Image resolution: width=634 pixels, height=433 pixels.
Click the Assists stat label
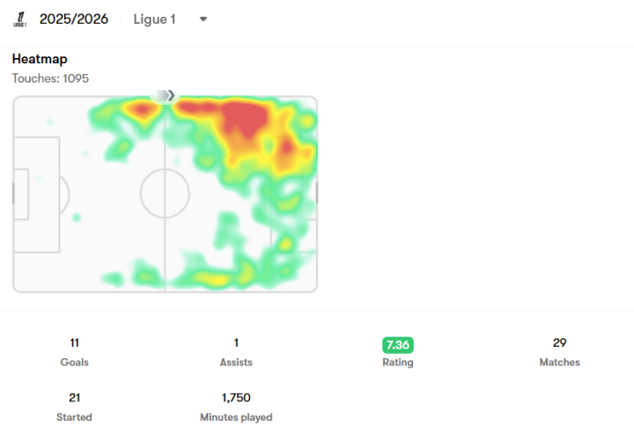236,363
